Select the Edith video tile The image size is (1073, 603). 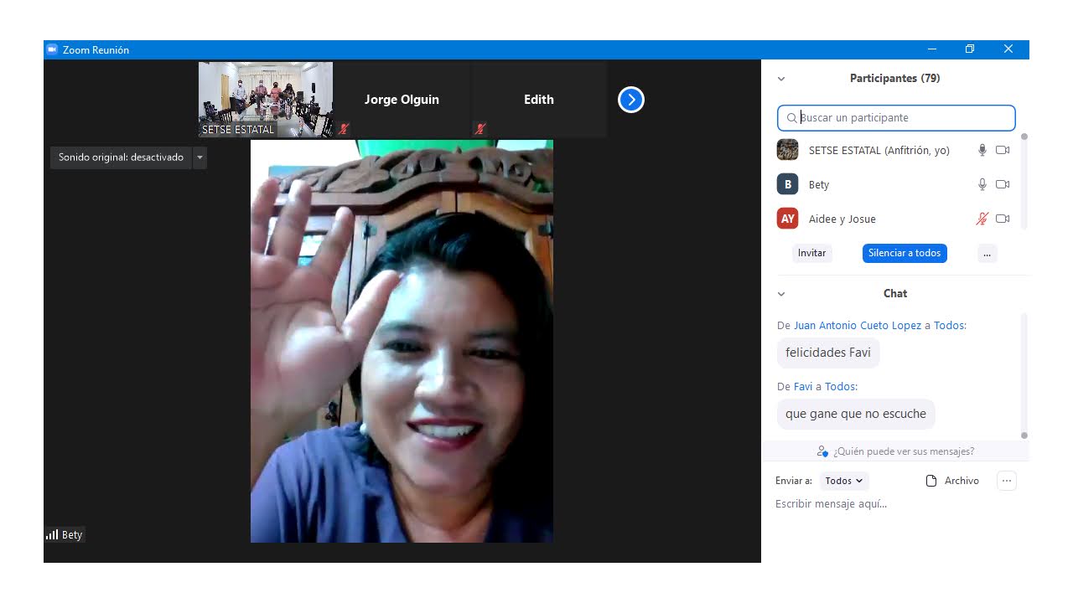tap(539, 100)
